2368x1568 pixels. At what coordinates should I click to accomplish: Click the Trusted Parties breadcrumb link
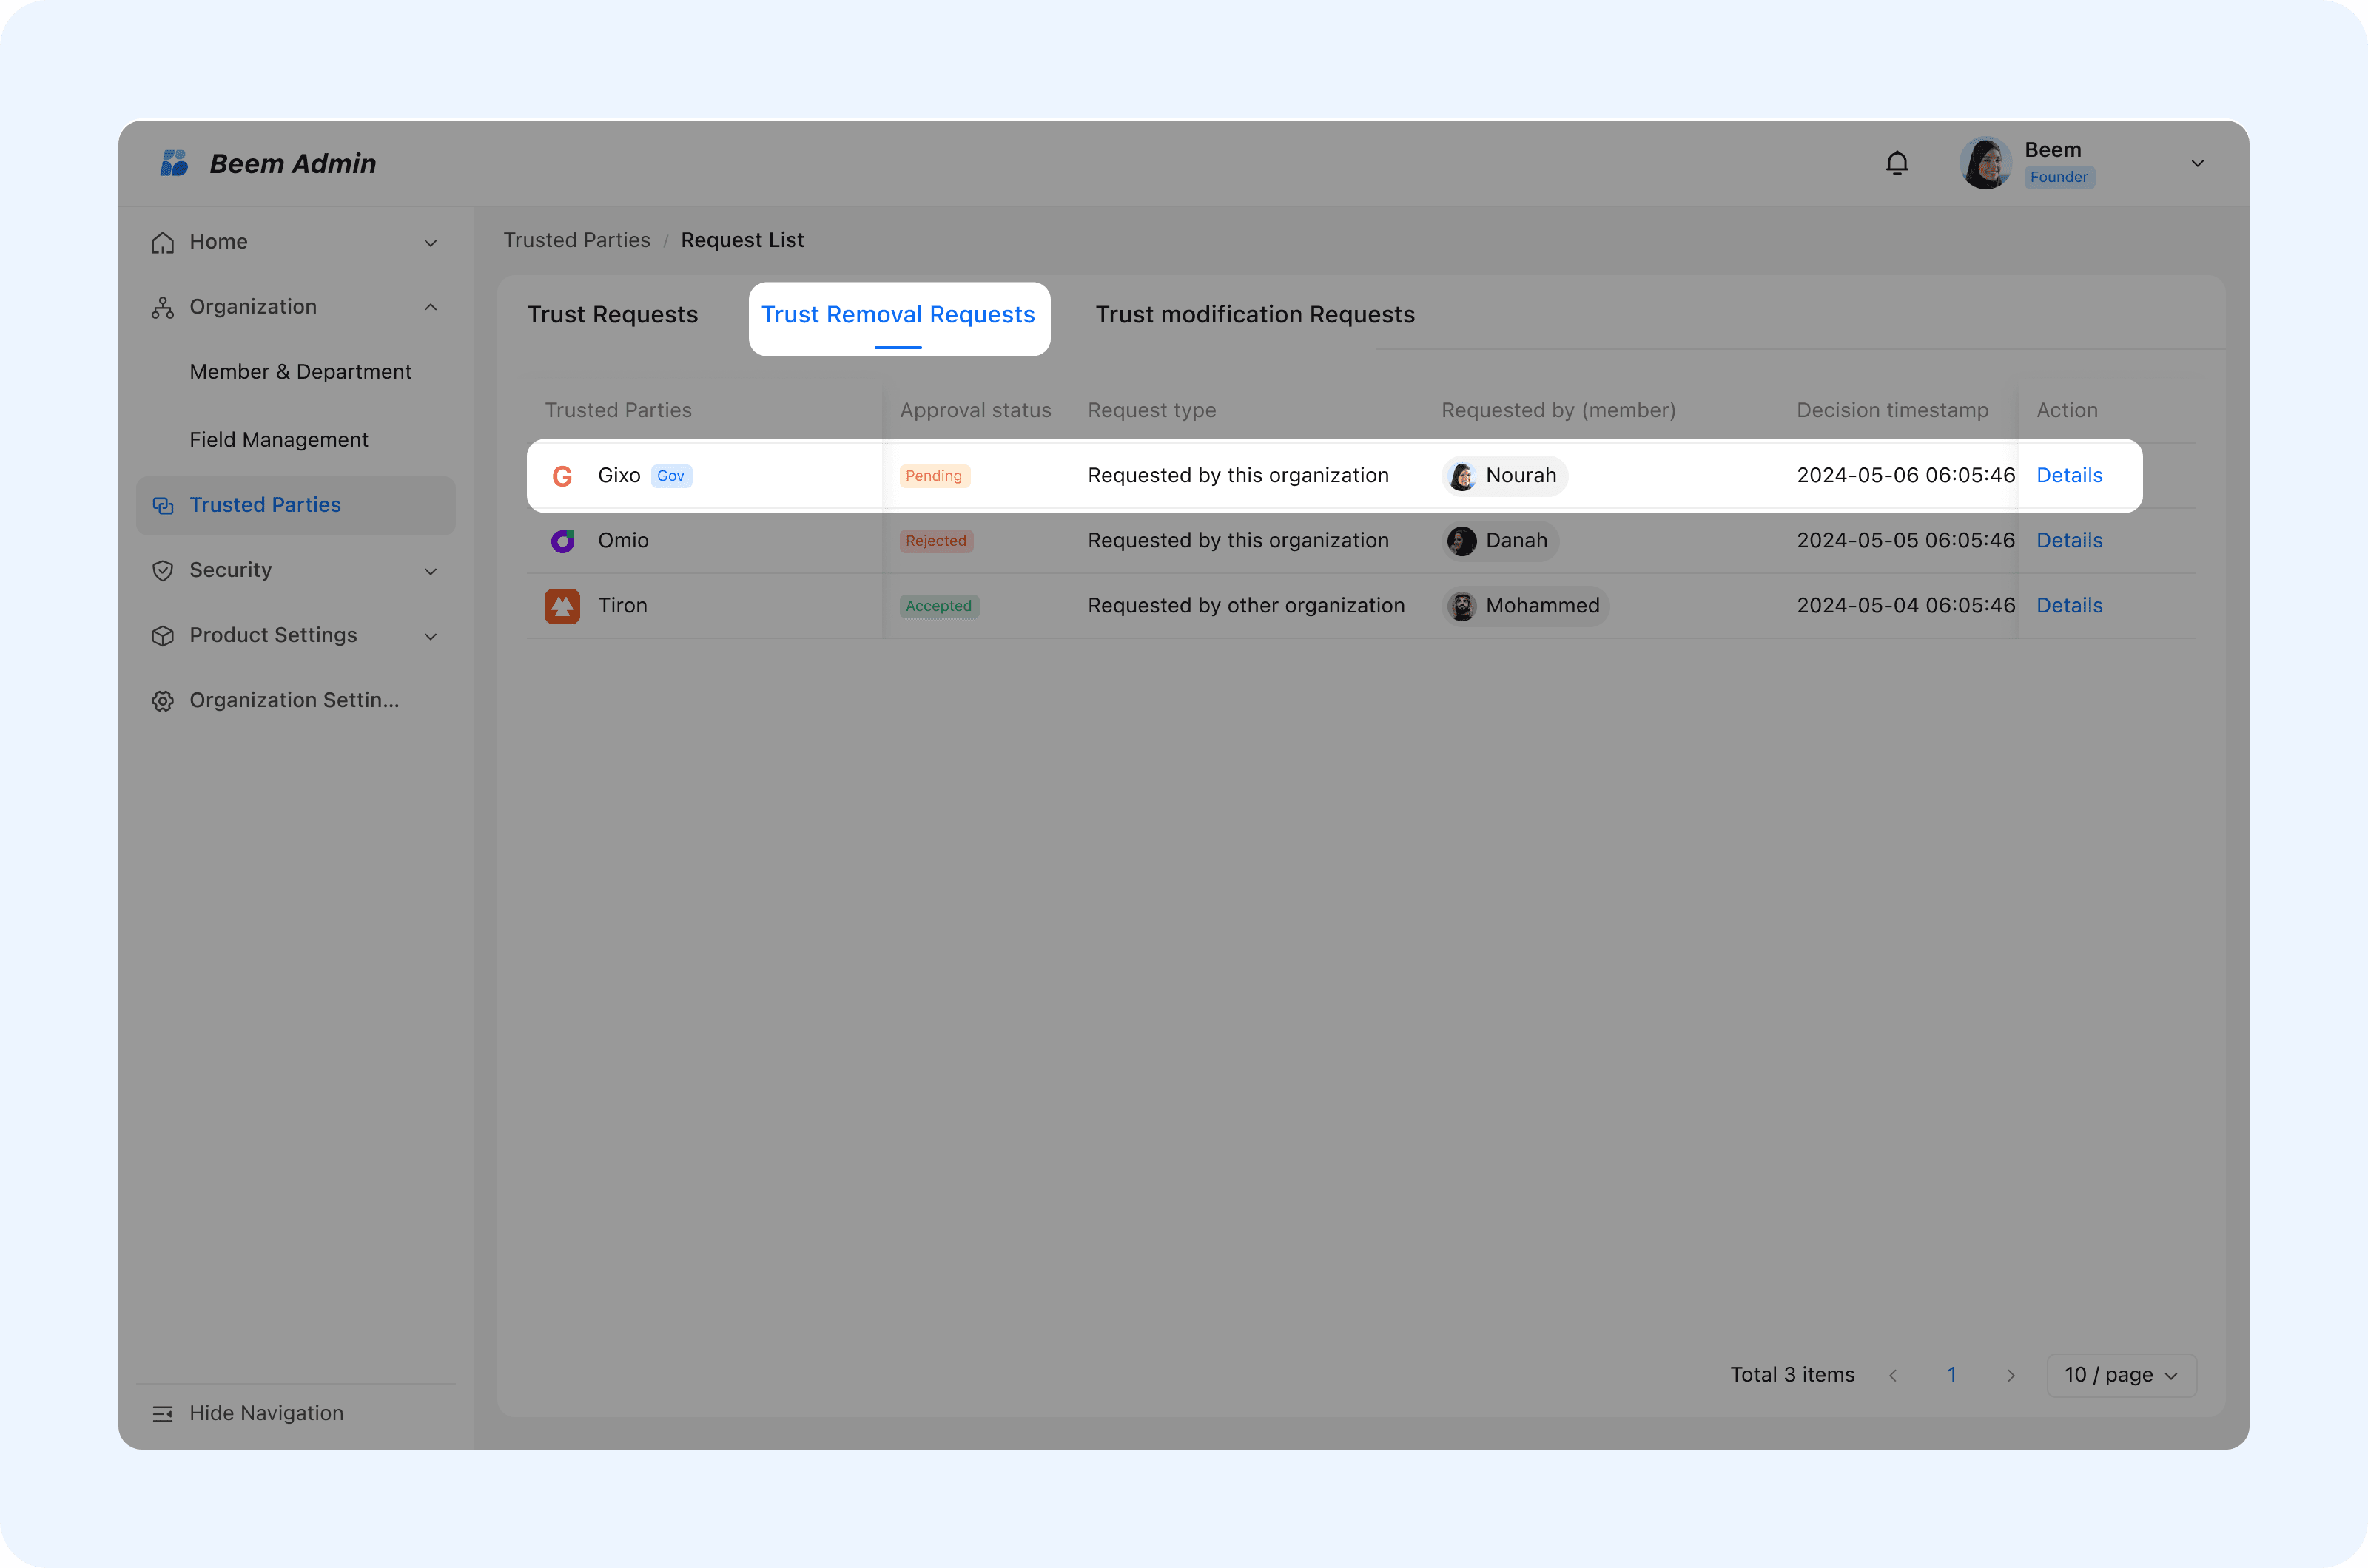576,240
